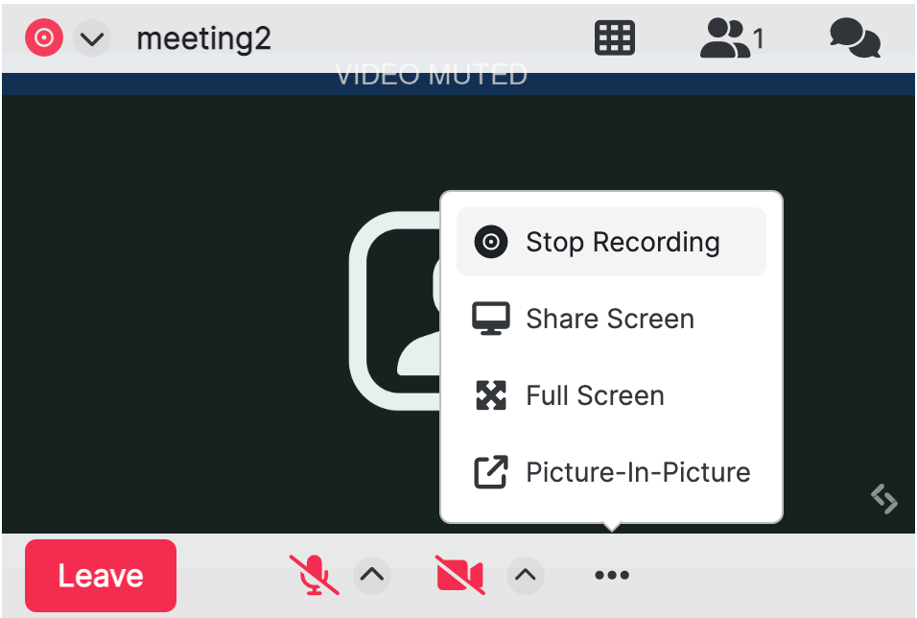
Task: Click the recording indicator icon
Action: pyautogui.click(x=43, y=36)
